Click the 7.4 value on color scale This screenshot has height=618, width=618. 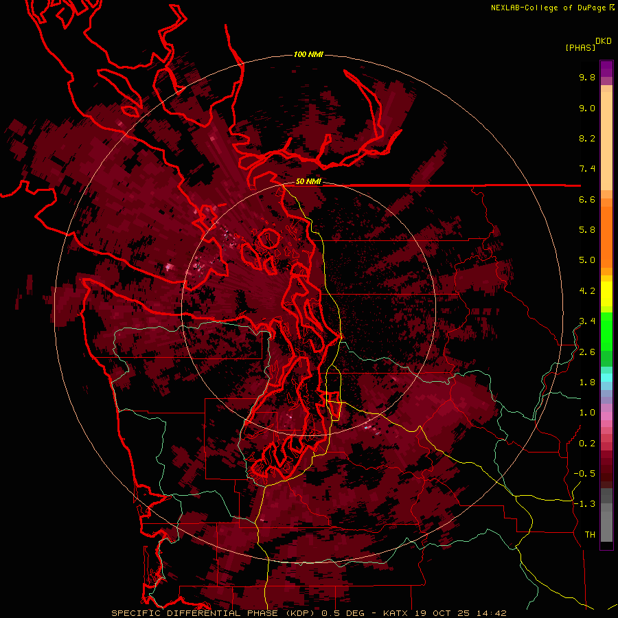(x=587, y=169)
